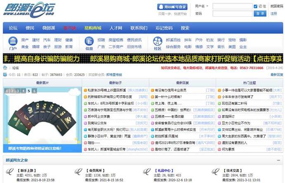Open the 二手房产 category link
The image size is (285, 183).
(116, 47)
